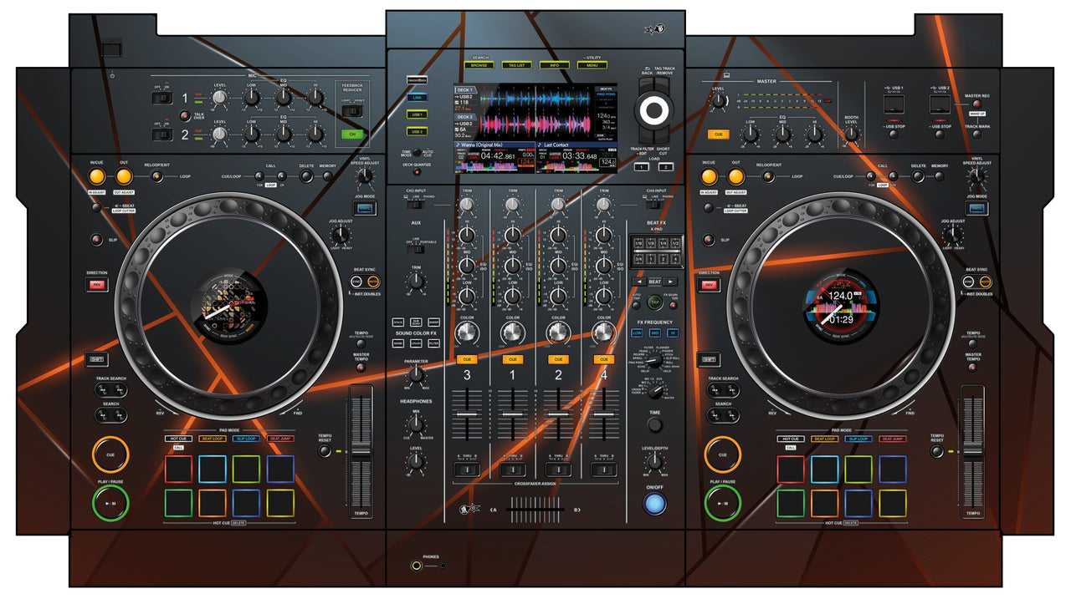The image size is (1071, 599).
Task: Select the LINK source button
Action: 417,98
